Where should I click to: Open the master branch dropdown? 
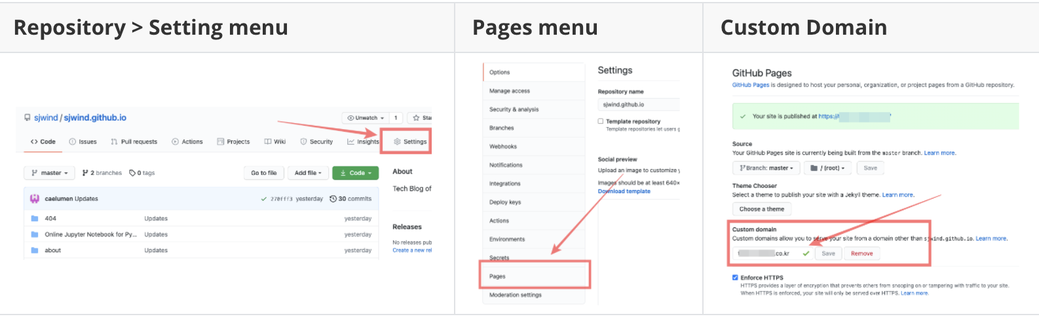click(50, 173)
